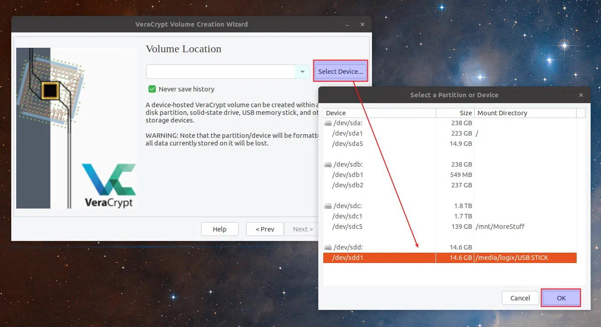Select the /dev/sdd1 partition row
This screenshot has width=601, height=327.
click(x=450, y=258)
